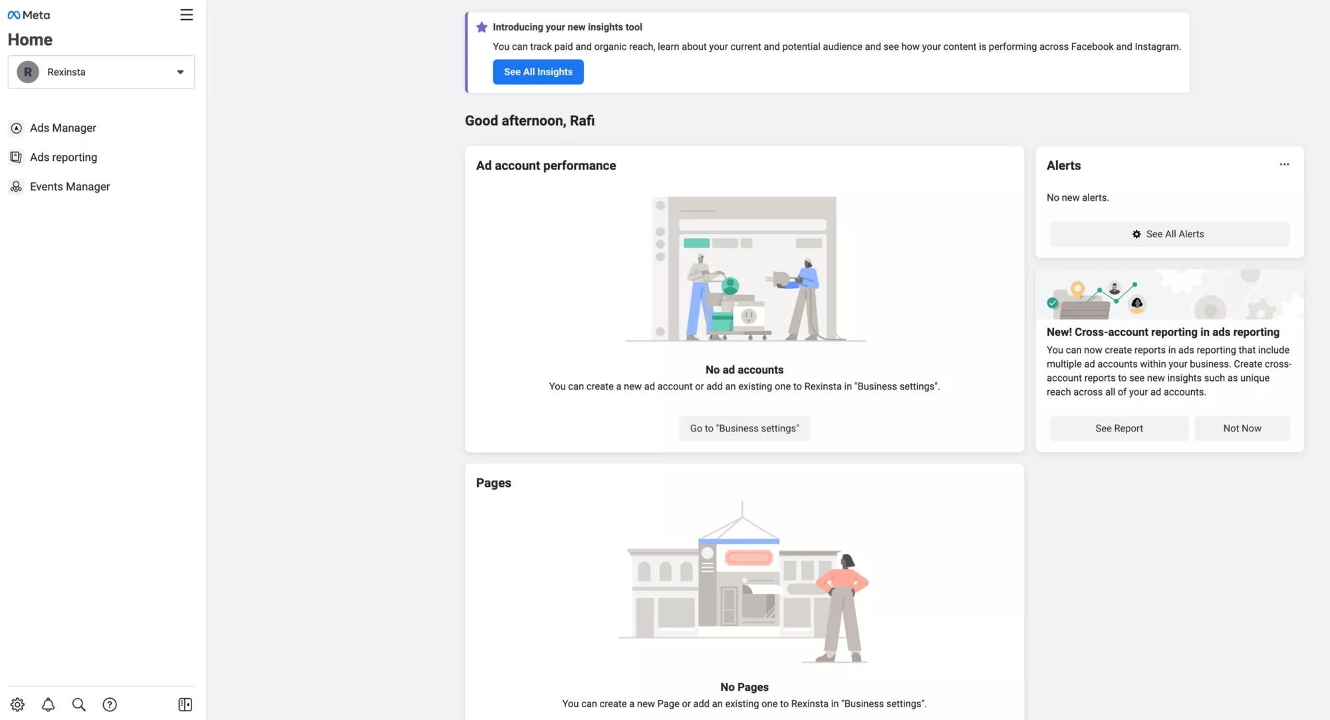
Task: Click the help question mark icon
Action: (x=108, y=704)
